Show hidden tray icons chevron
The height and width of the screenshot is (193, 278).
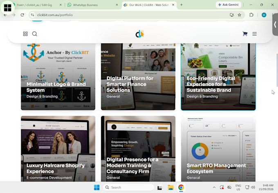(x=214, y=187)
